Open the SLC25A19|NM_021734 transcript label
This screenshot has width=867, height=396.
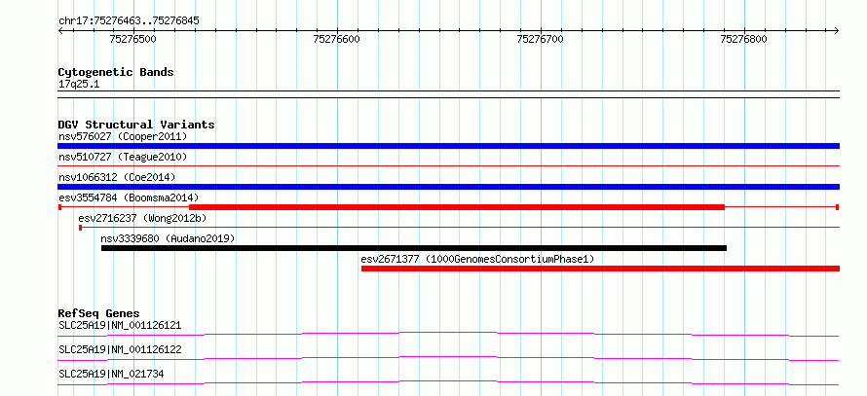click(111, 374)
